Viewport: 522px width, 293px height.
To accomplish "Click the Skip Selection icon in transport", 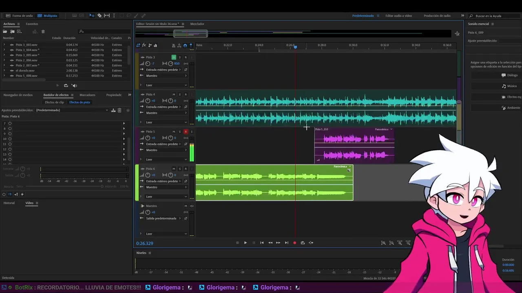I will pos(311,243).
